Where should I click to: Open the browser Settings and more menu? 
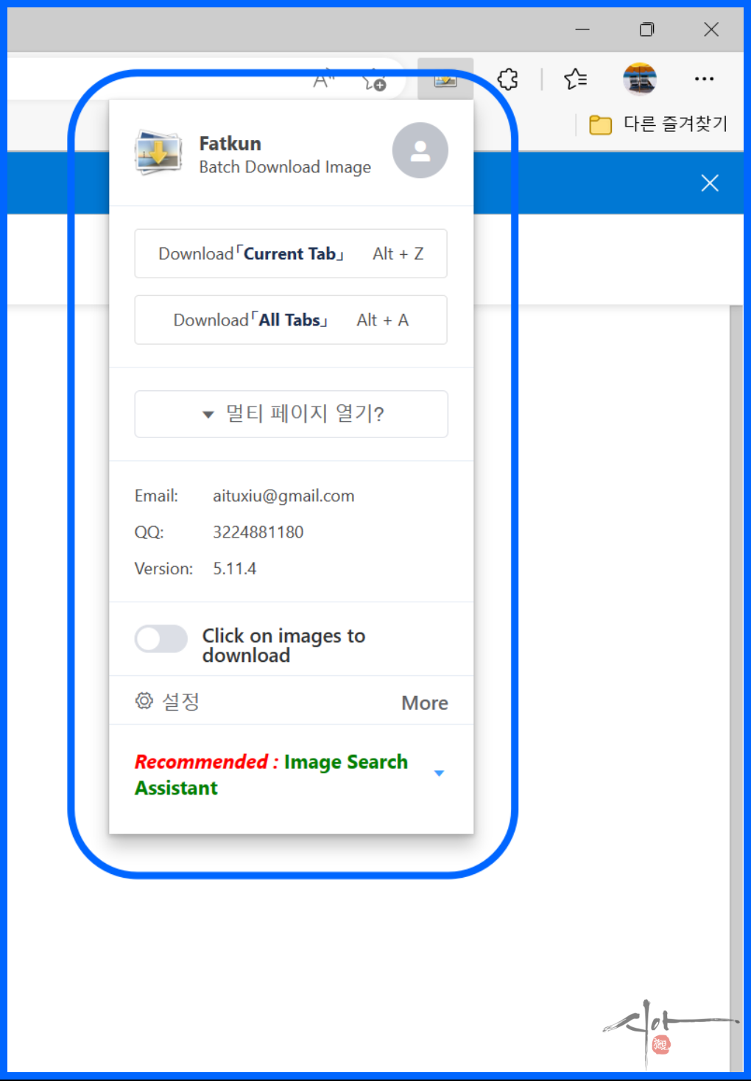click(x=704, y=79)
